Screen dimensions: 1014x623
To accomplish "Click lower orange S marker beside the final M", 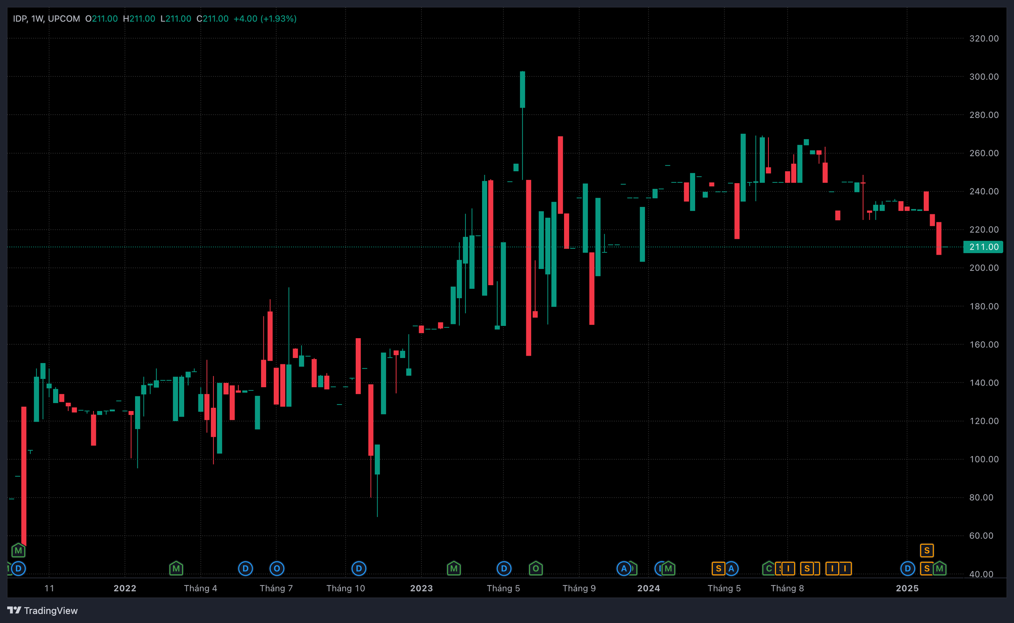I will 926,569.
